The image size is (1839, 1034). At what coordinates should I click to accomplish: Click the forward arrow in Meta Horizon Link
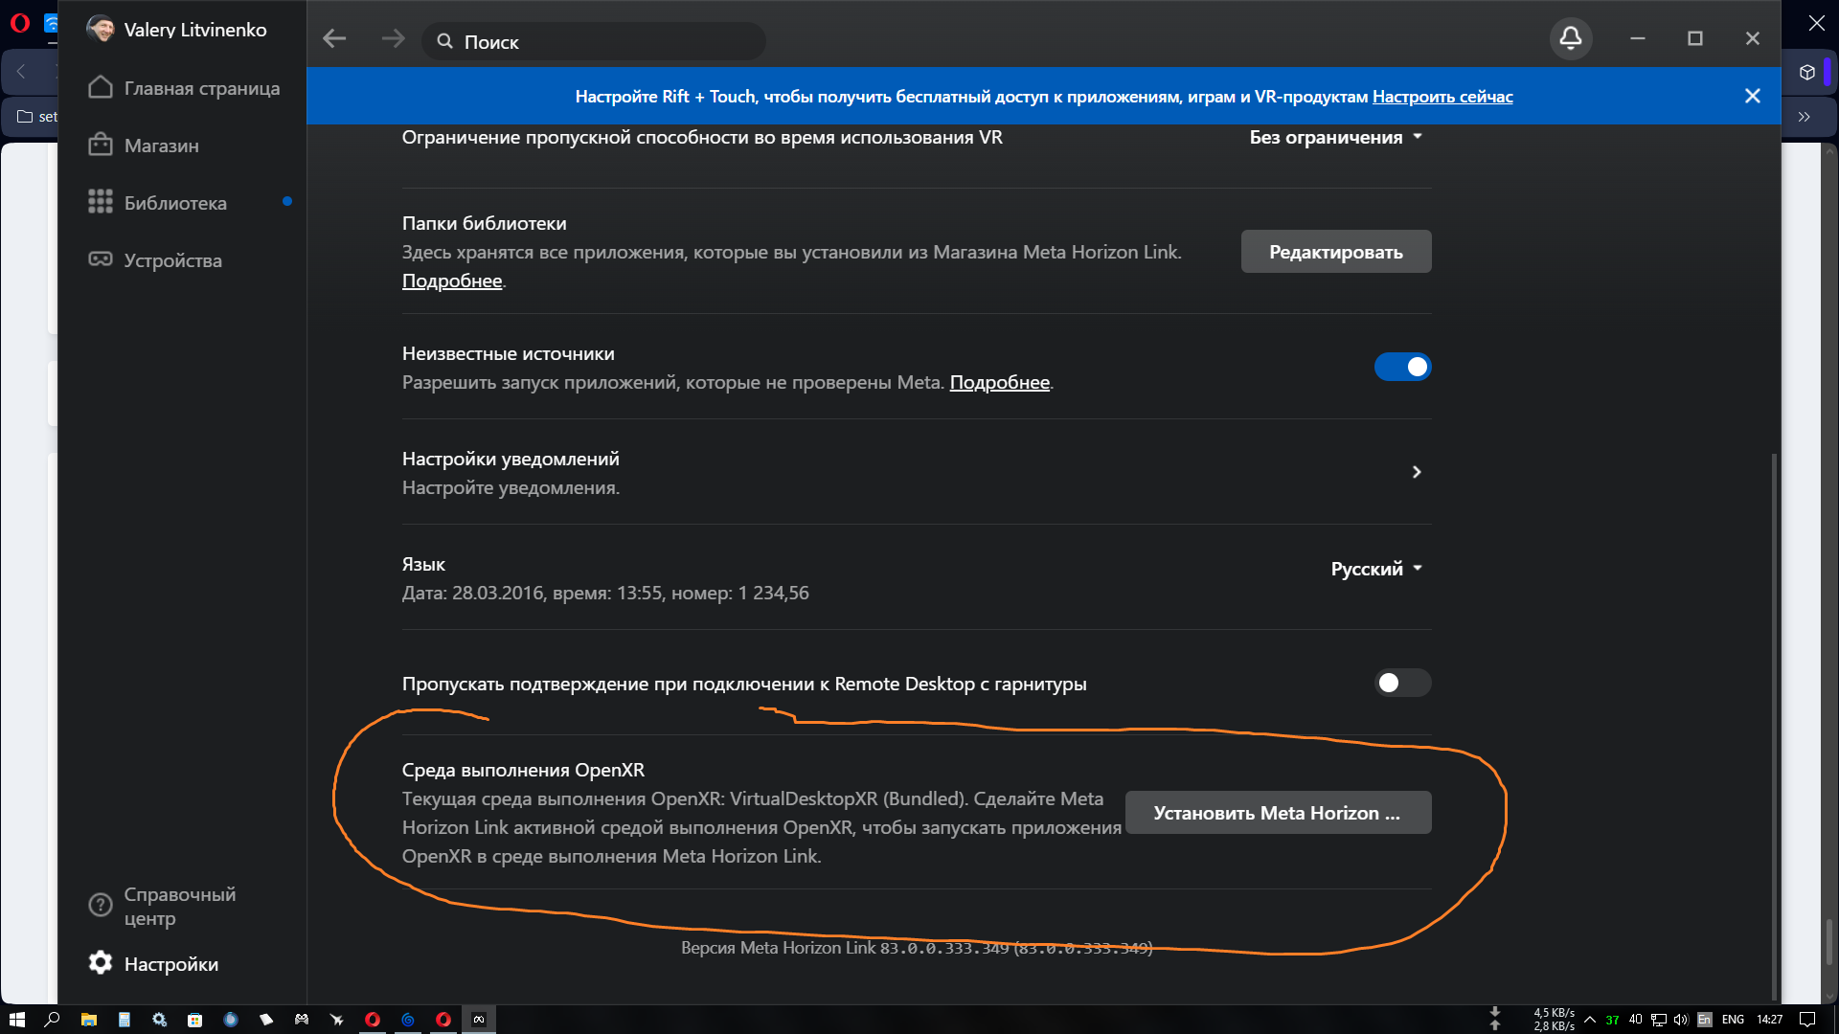[x=393, y=38]
